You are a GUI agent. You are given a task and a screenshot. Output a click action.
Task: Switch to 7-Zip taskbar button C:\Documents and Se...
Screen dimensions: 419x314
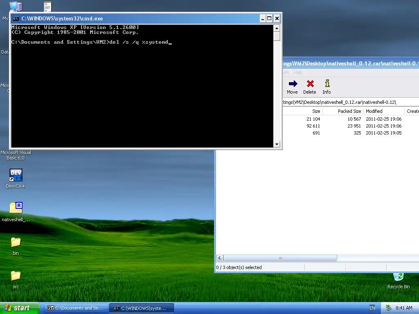tap(76, 308)
